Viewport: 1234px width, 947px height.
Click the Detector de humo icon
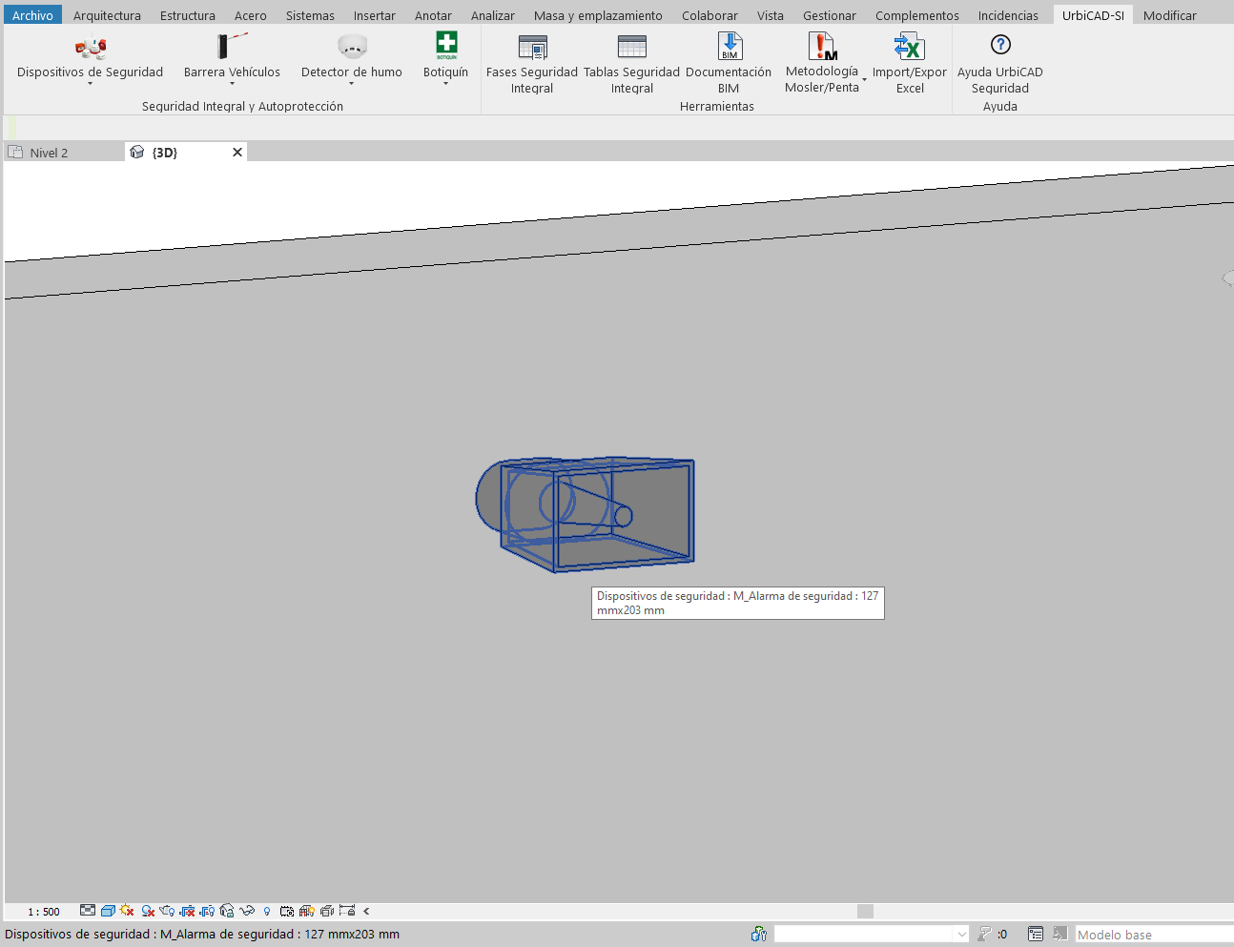coord(352,47)
